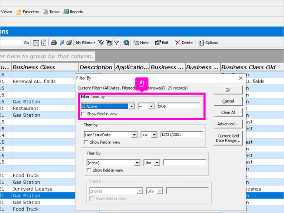This screenshot has width=284, height=213.
Task: Click the Delete toolbar button
Action: pos(184,43)
